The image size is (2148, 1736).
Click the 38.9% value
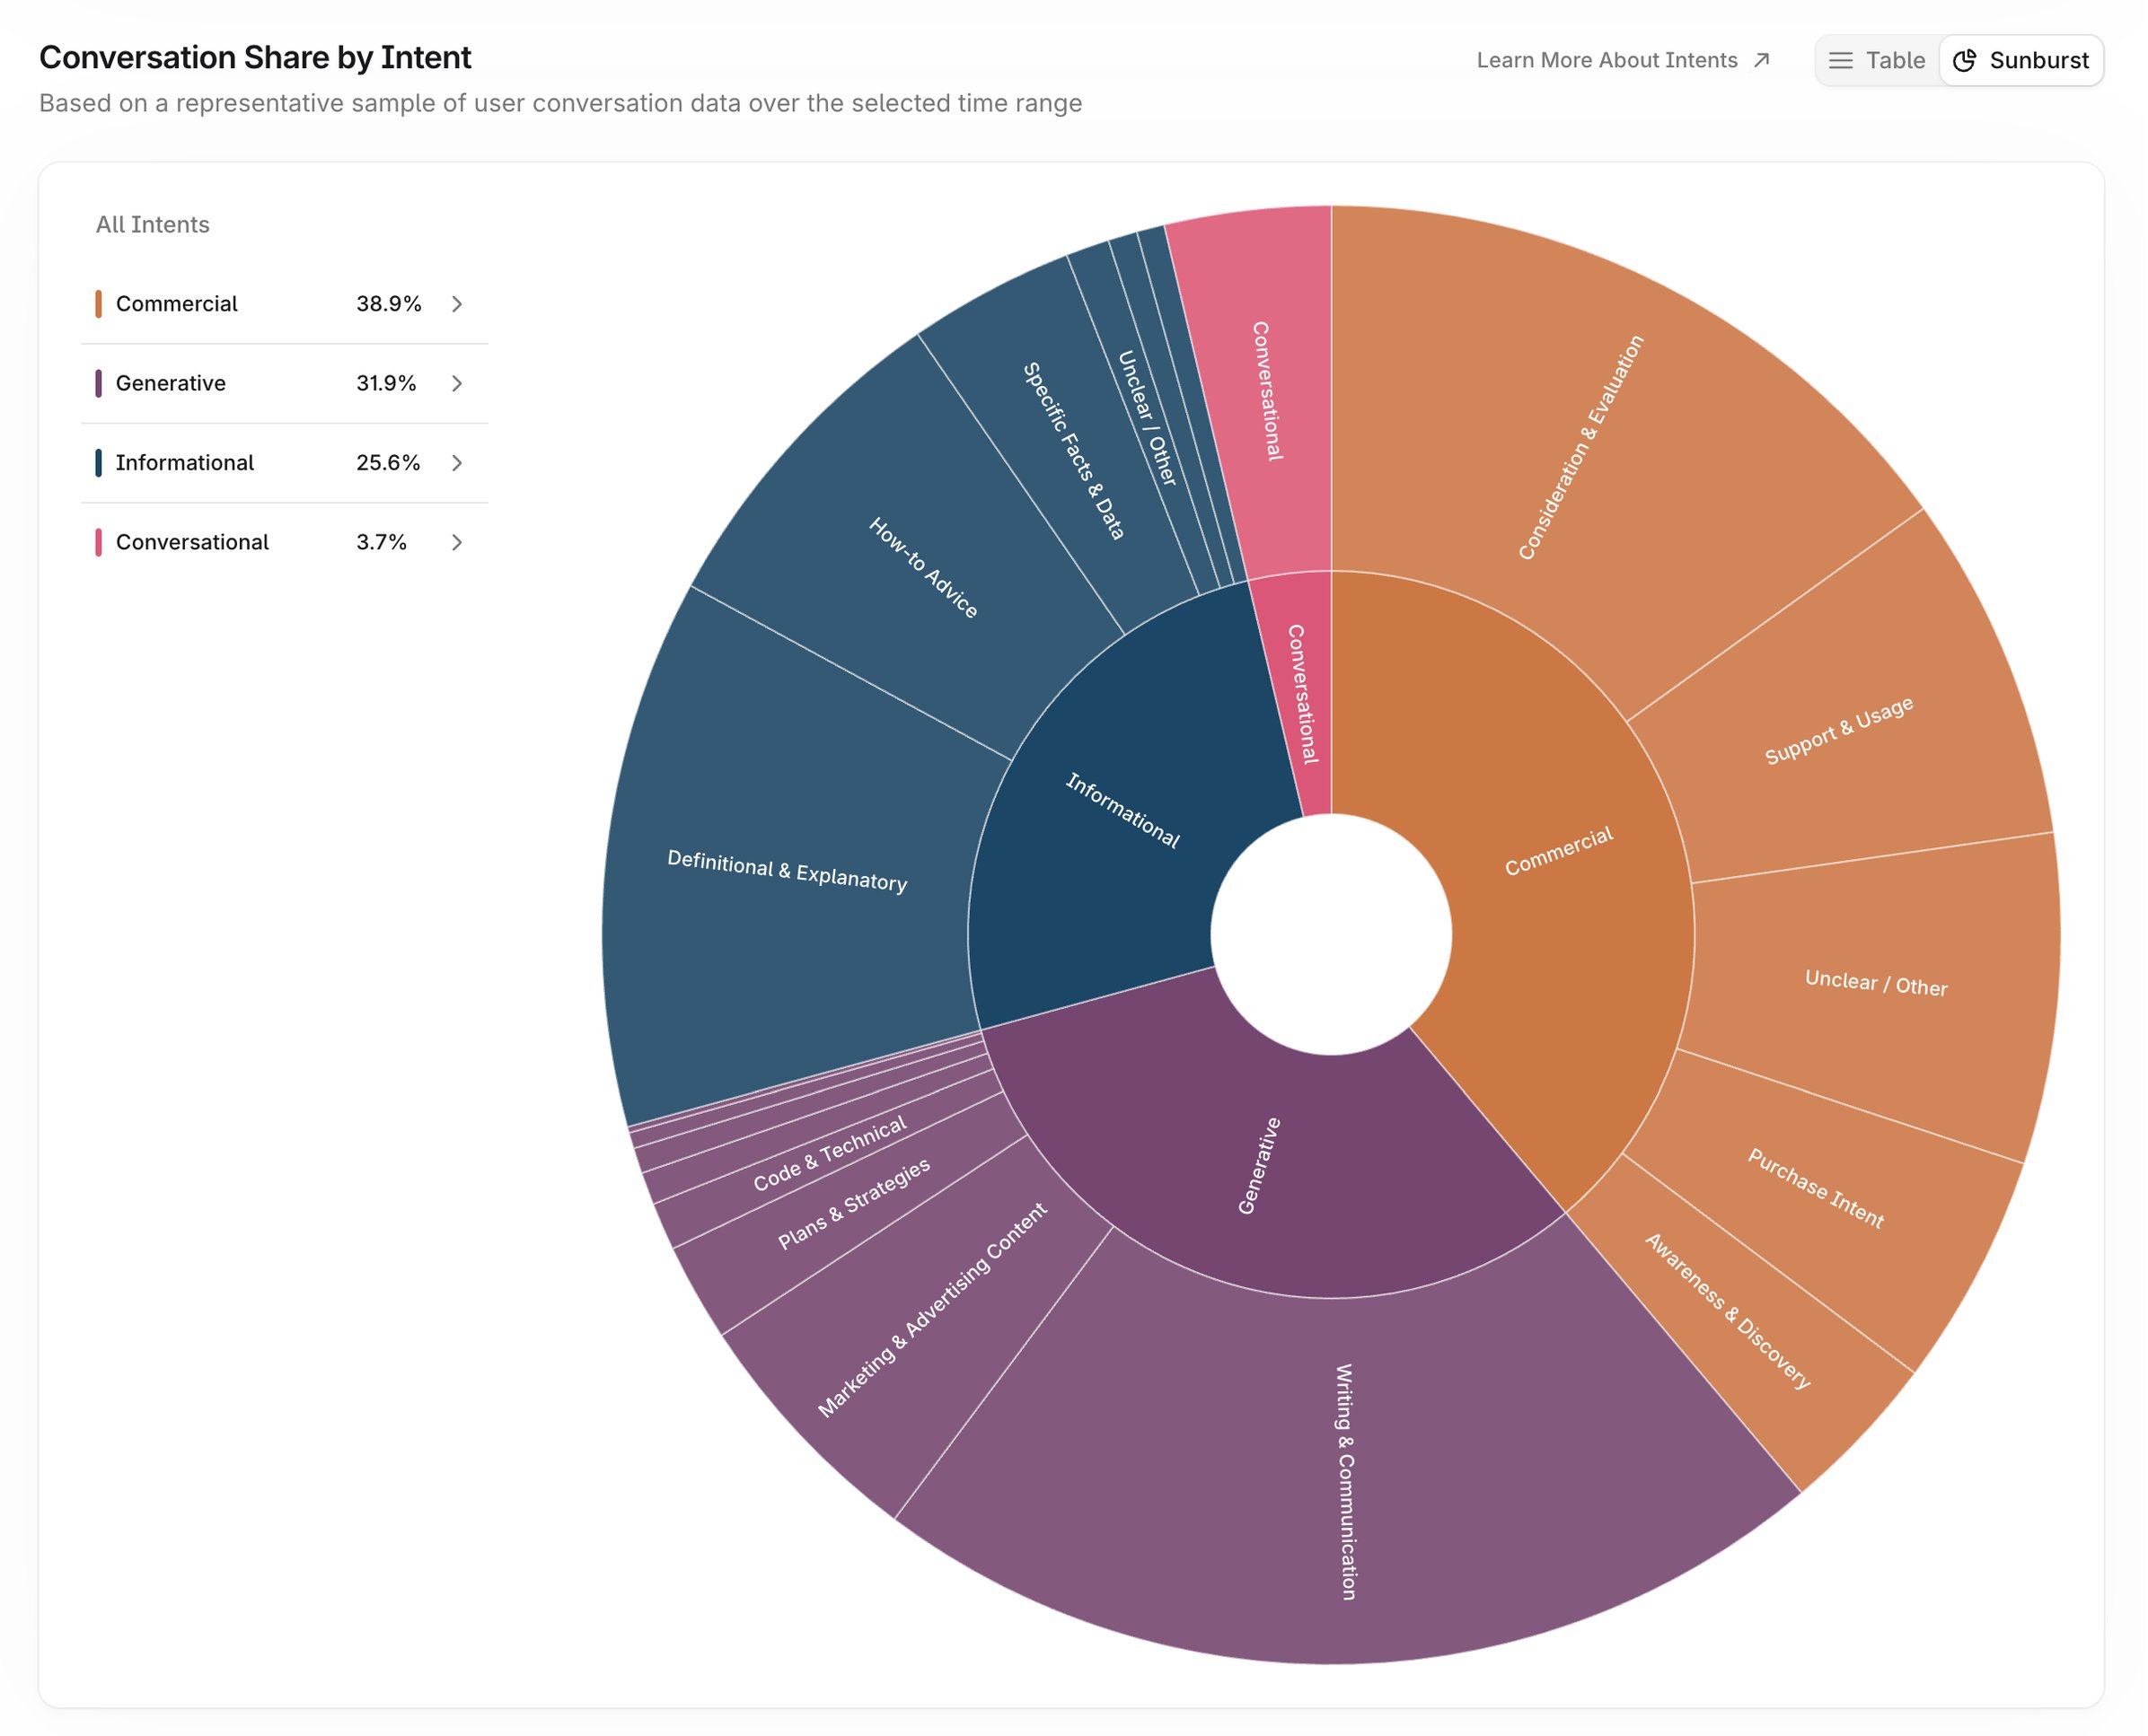[x=388, y=304]
